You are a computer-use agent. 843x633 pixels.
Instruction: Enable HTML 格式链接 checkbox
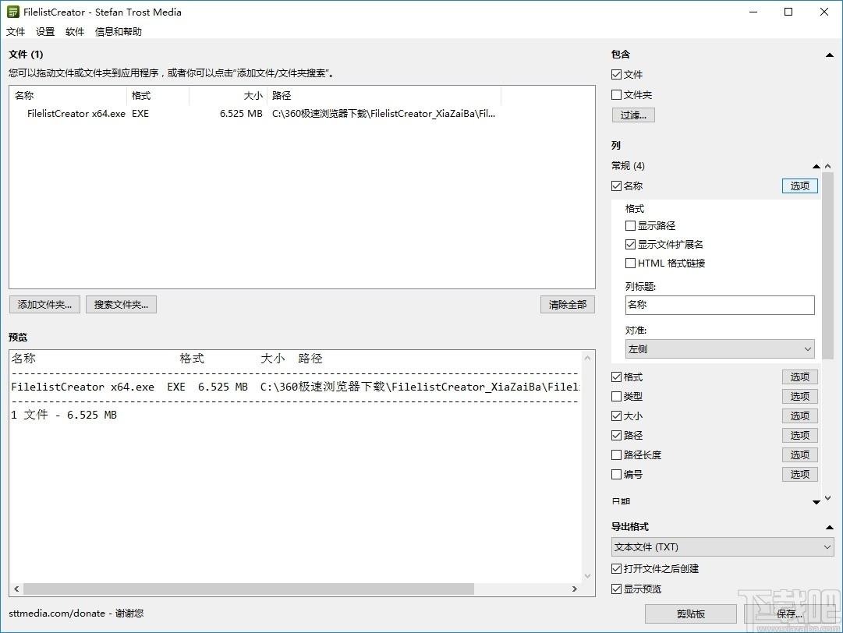[x=631, y=263]
